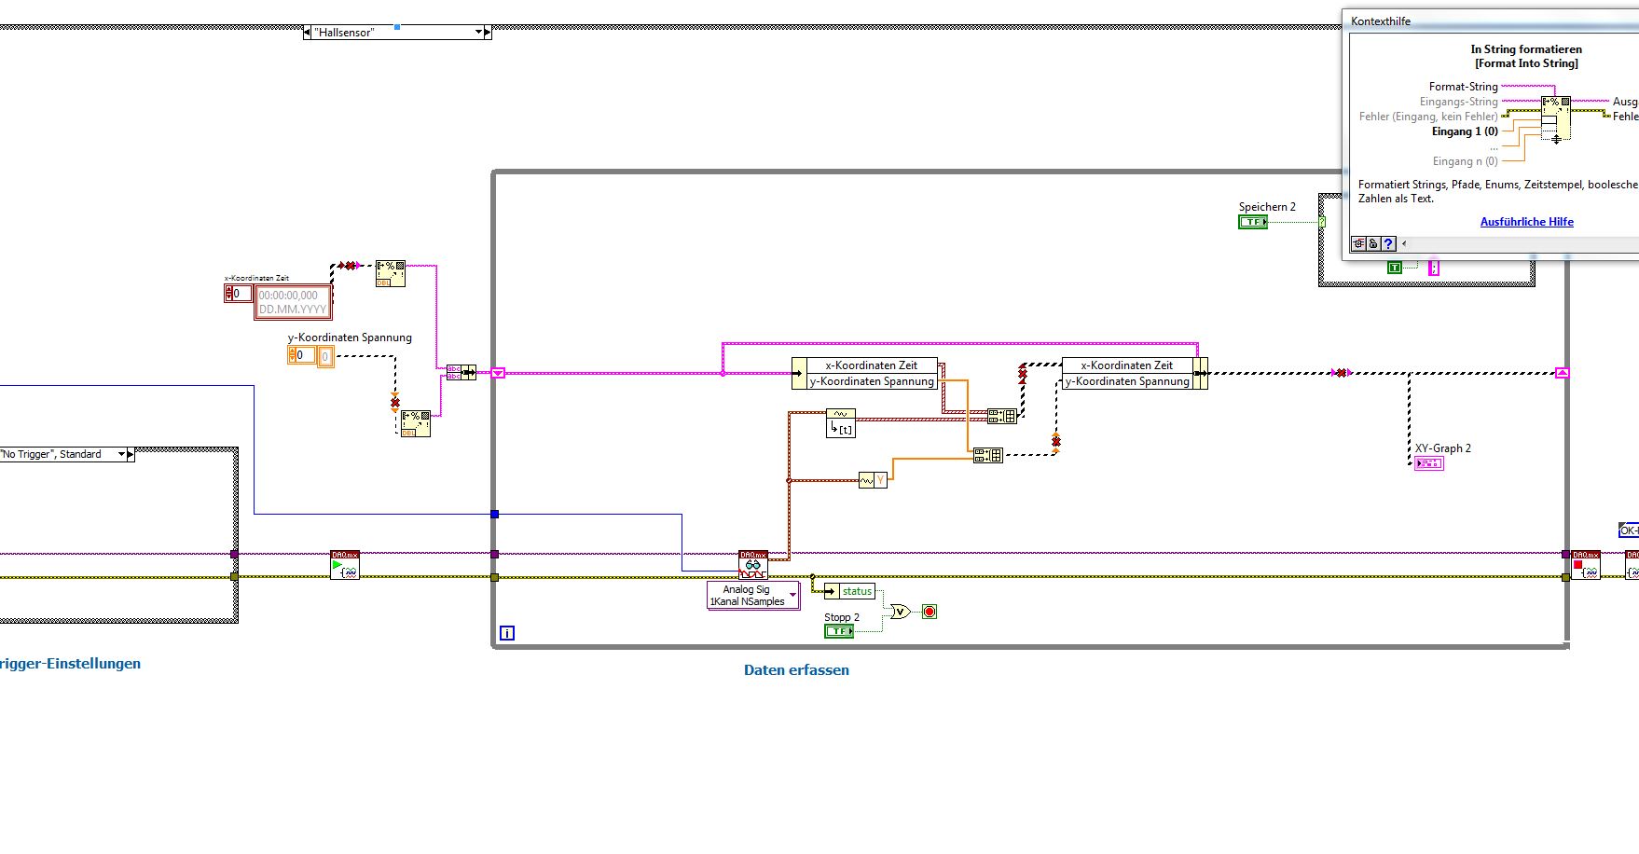The width and height of the screenshot is (1639, 854).
Task: Open detailed help via question mark button
Action: pyautogui.click(x=1388, y=244)
